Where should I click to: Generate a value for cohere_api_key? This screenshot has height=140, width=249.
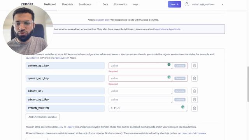click(x=180, y=66)
